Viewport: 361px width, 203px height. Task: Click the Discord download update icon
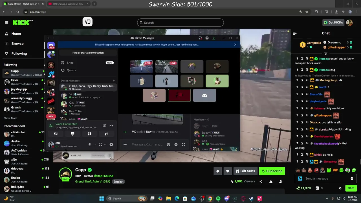214,38
